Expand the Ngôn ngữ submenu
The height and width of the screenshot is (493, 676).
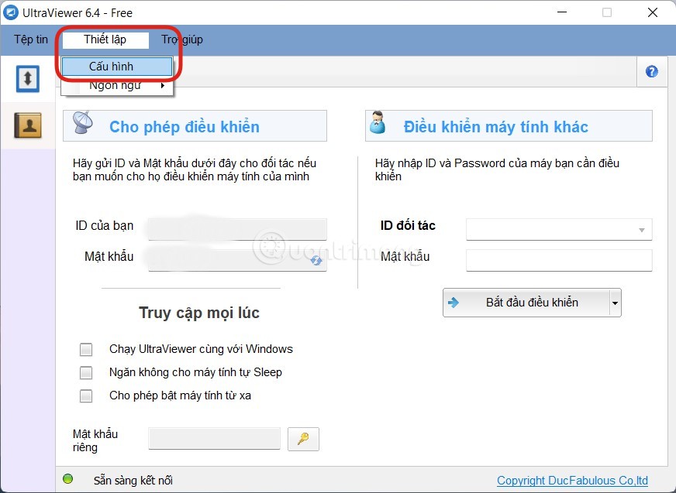(x=118, y=86)
